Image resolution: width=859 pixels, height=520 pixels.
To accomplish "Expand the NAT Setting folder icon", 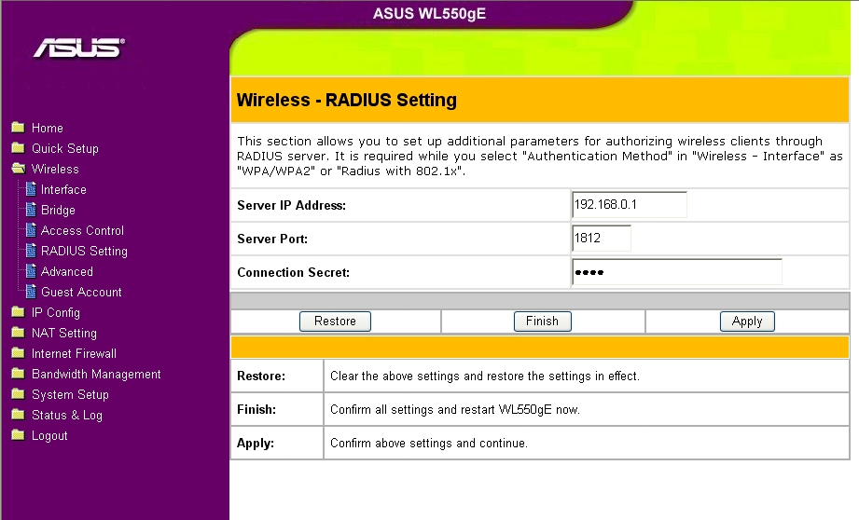I will point(18,333).
